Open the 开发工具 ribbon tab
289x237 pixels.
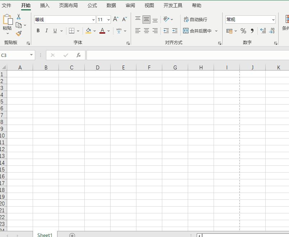pyautogui.click(x=173, y=5)
